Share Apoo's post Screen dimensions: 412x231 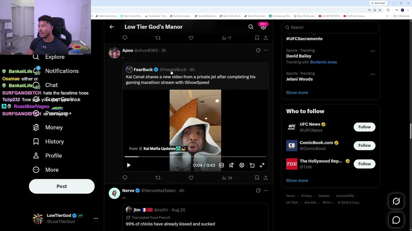click(x=266, y=178)
